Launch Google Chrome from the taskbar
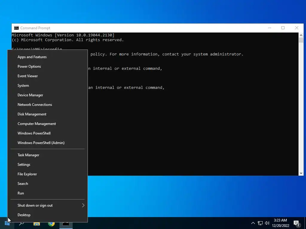This screenshot has width=306, height=229. pos(51,224)
